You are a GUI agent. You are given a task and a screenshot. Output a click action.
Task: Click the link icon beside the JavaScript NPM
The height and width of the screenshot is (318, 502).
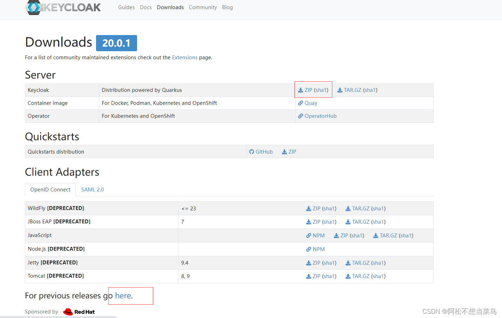tap(308, 236)
